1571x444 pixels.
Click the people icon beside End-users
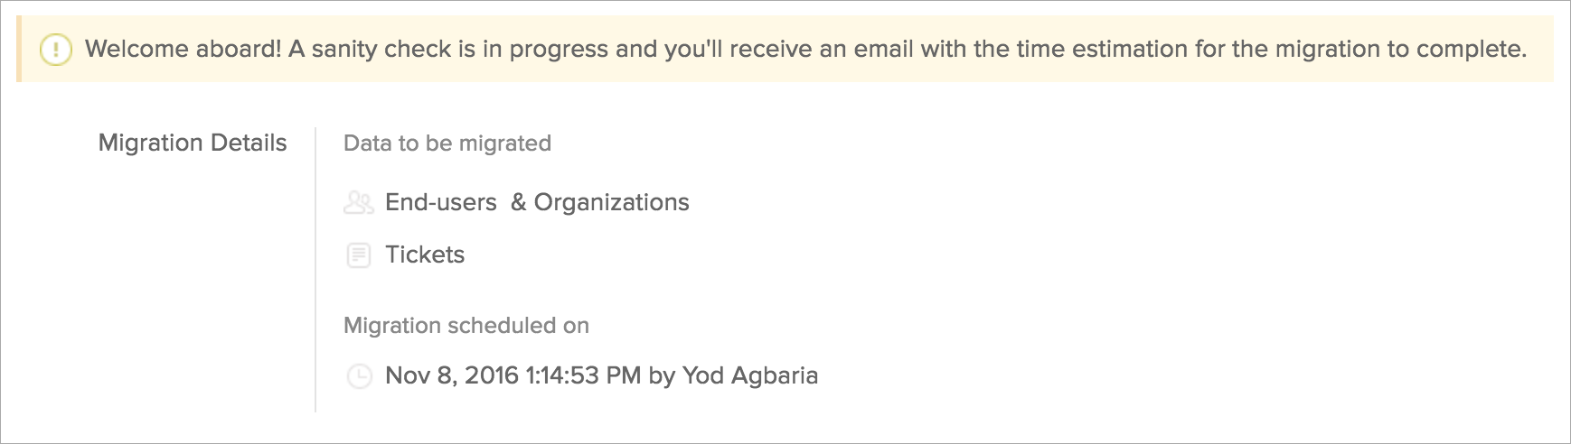click(359, 203)
